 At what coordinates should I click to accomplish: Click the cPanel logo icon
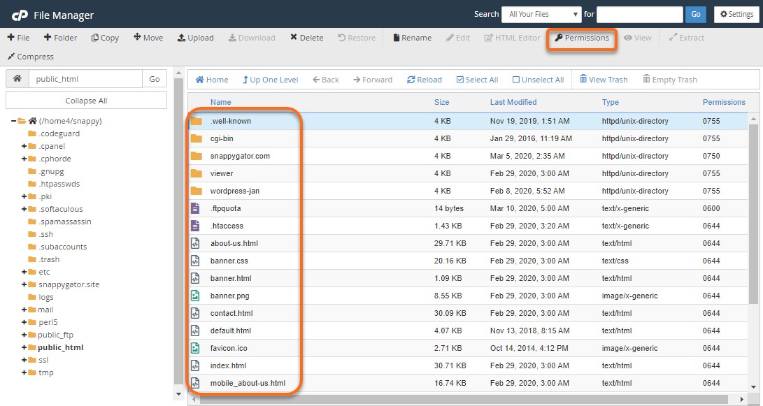click(x=20, y=15)
